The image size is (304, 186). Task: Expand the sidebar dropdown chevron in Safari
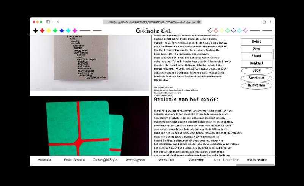click(x=52, y=22)
